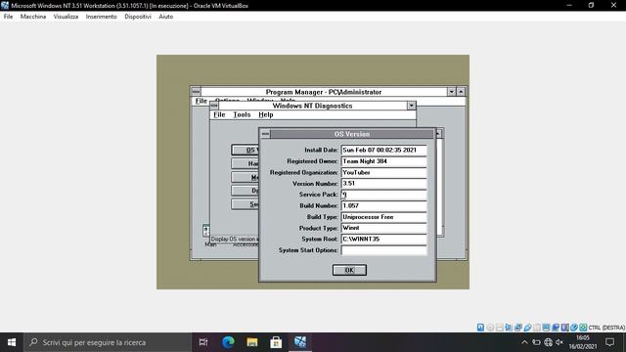Click the VirtualBox audio indicator icon
The width and height of the screenshot is (626, 352).
click(509, 328)
